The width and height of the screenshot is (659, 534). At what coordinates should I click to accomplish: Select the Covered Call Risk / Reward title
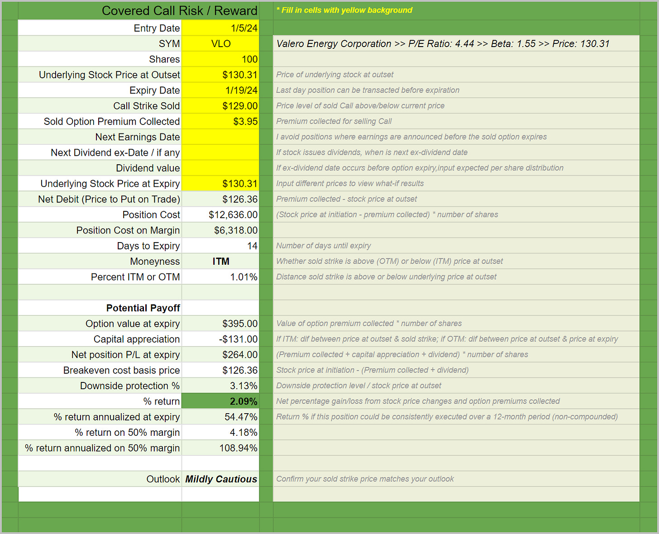click(x=179, y=10)
